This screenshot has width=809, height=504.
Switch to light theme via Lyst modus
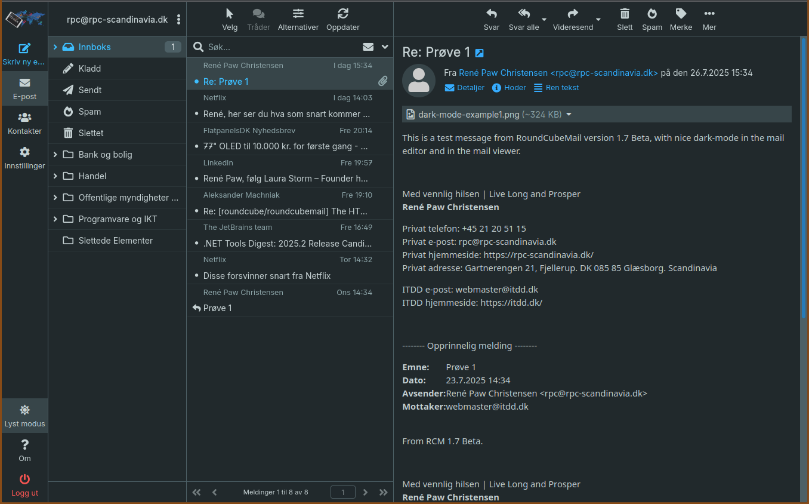click(x=24, y=415)
